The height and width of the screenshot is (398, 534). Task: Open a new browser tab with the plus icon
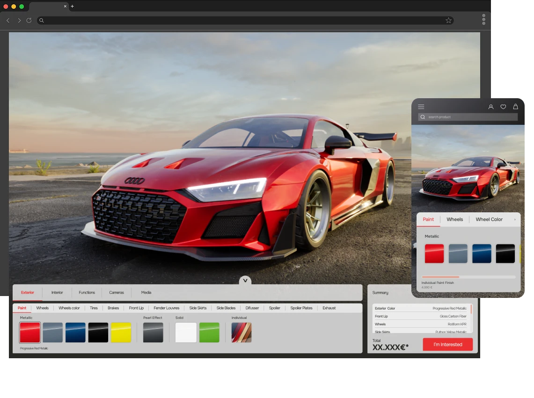[x=72, y=7]
